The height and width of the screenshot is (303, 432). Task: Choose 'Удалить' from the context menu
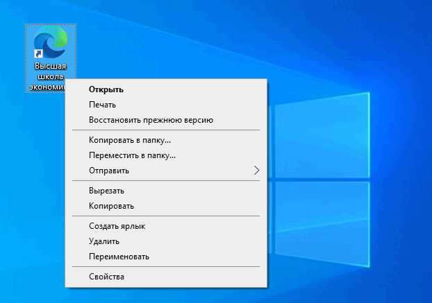(166, 241)
